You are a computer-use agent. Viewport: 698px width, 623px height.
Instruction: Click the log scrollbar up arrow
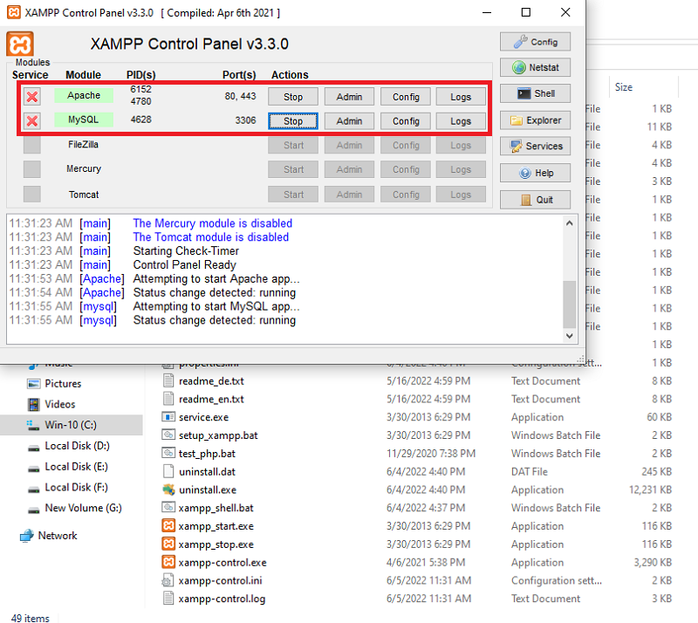click(570, 223)
